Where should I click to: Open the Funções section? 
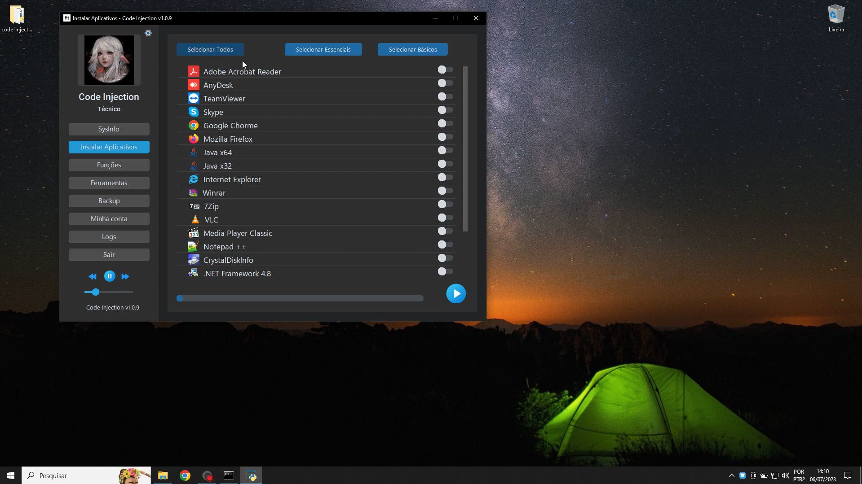tap(109, 165)
